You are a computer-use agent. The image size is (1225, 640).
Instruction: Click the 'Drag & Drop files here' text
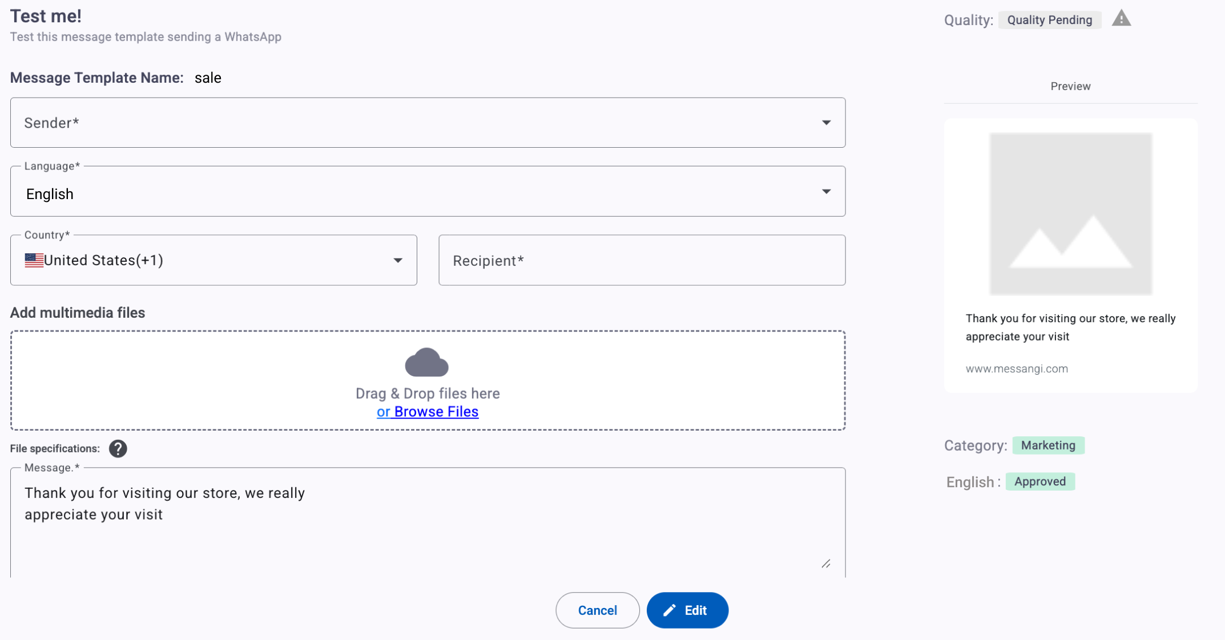(428, 394)
